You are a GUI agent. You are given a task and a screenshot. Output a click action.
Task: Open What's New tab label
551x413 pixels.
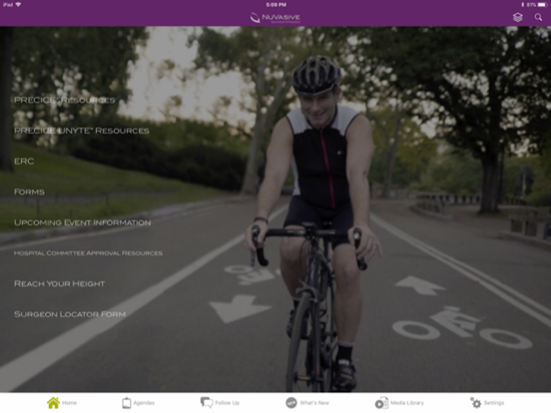tap(314, 403)
